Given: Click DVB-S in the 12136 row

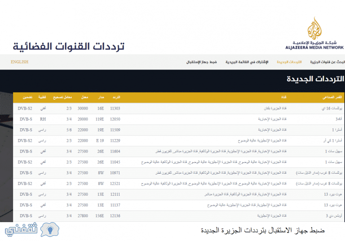Looking at the screenshot, I should (x=26, y=216).
